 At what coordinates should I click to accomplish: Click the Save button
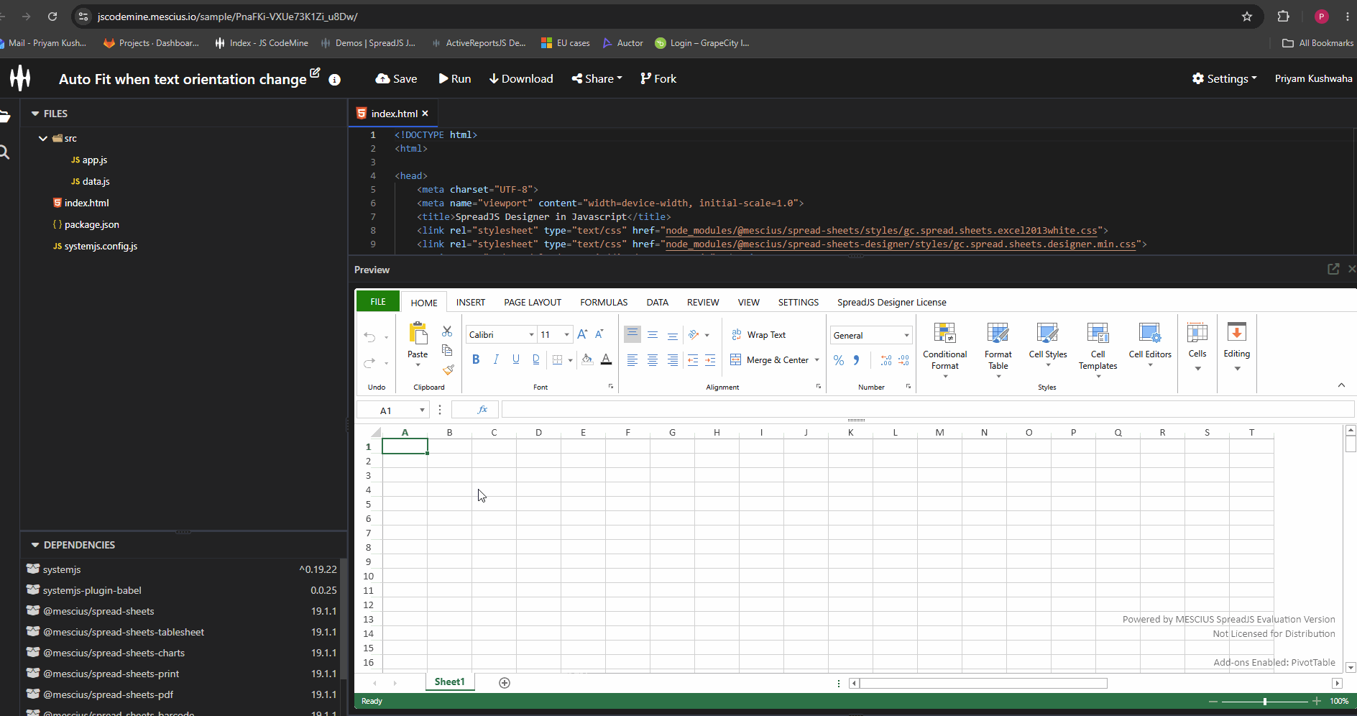(x=397, y=79)
